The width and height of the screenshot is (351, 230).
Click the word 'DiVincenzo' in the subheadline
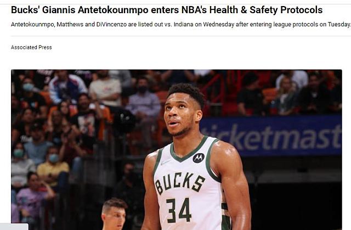pyautogui.click(x=111, y=24)
